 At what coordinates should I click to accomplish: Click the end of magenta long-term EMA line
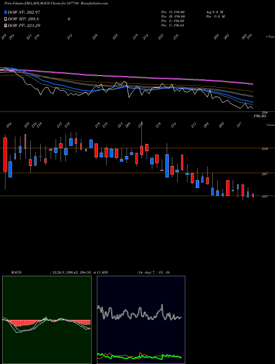[x=252, y=84]
